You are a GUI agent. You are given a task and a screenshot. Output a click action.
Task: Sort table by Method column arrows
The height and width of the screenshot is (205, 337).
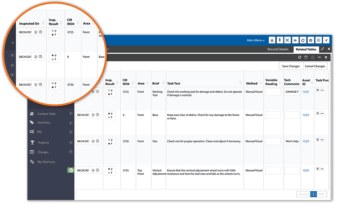(260, 83)
